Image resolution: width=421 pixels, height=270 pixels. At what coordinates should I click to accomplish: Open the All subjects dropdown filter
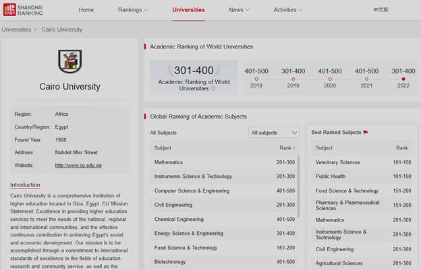pyautogui.click(x=274, y=133)
